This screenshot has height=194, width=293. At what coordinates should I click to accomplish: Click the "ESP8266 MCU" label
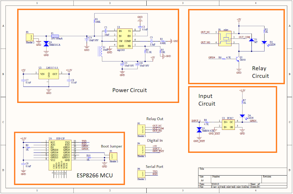95,176
